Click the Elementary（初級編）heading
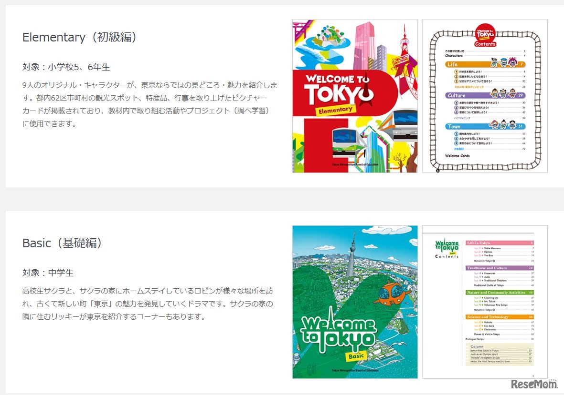This screenshot has width=564, height=395. (79, 37)
